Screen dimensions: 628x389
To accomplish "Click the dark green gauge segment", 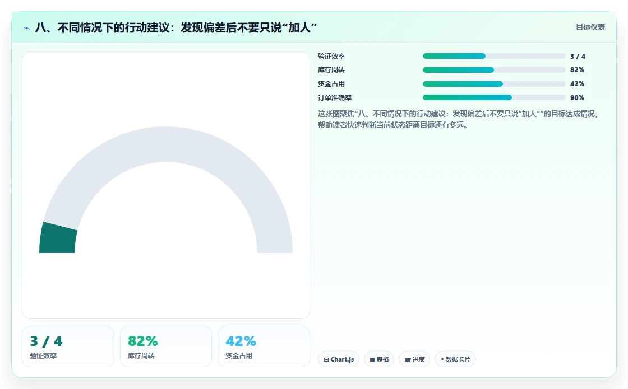I will coord(58,238).
